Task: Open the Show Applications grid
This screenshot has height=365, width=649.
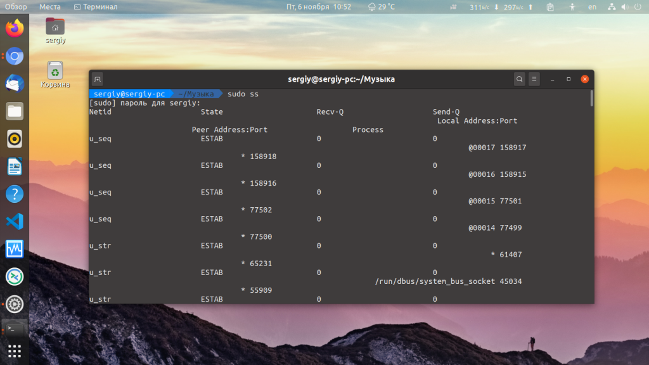Action: 14,351
